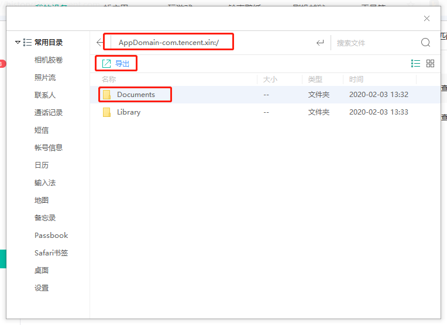The image size is (447, 325).
Task: Switch to grid thumbnail view
Action: point(431,63)
